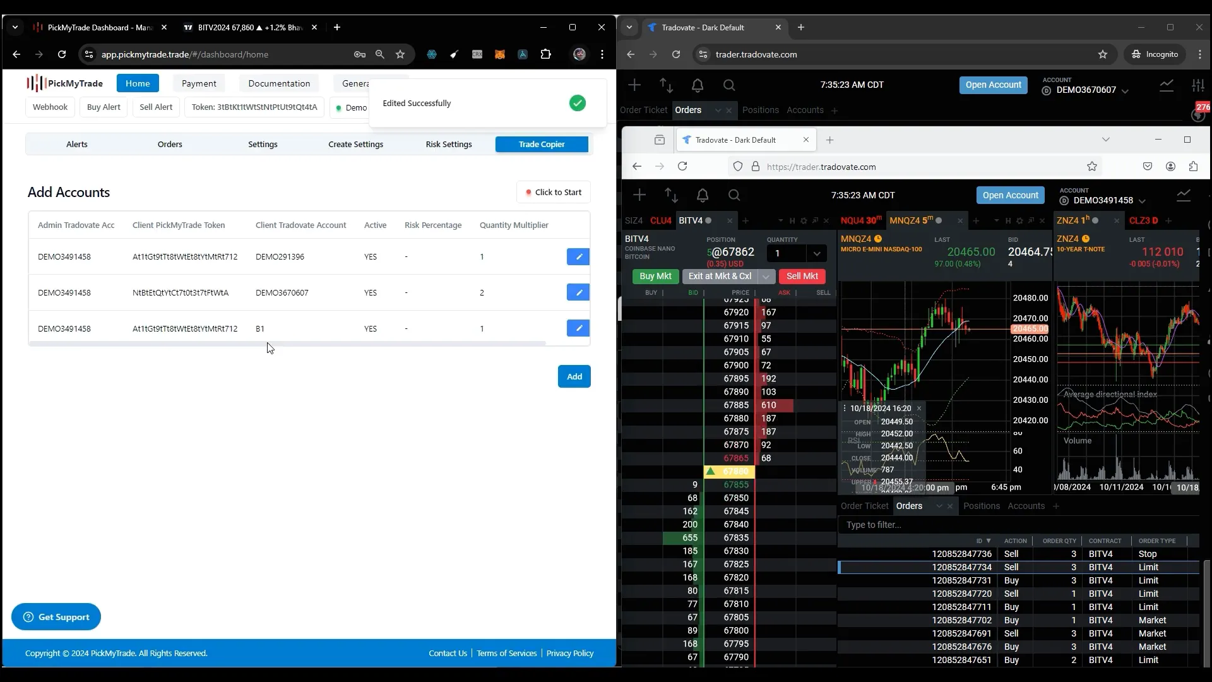Click edit icon for DEMO3670607 account
Viewport: 1212px width, 682px height.
tap(577, 292)
